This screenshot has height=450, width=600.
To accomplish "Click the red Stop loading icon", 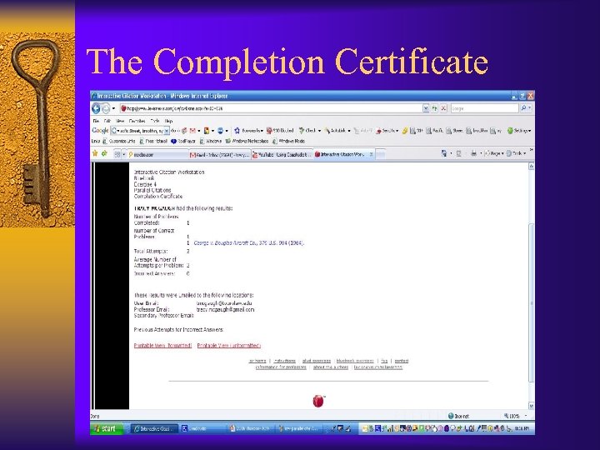I will point(443,108).
